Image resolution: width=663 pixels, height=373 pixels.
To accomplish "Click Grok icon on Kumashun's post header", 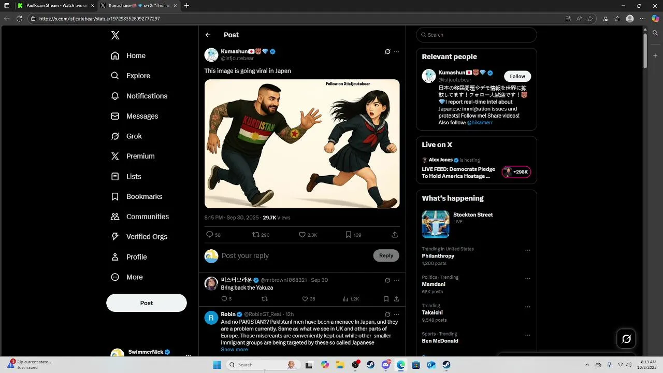I will tap(387, 52).
